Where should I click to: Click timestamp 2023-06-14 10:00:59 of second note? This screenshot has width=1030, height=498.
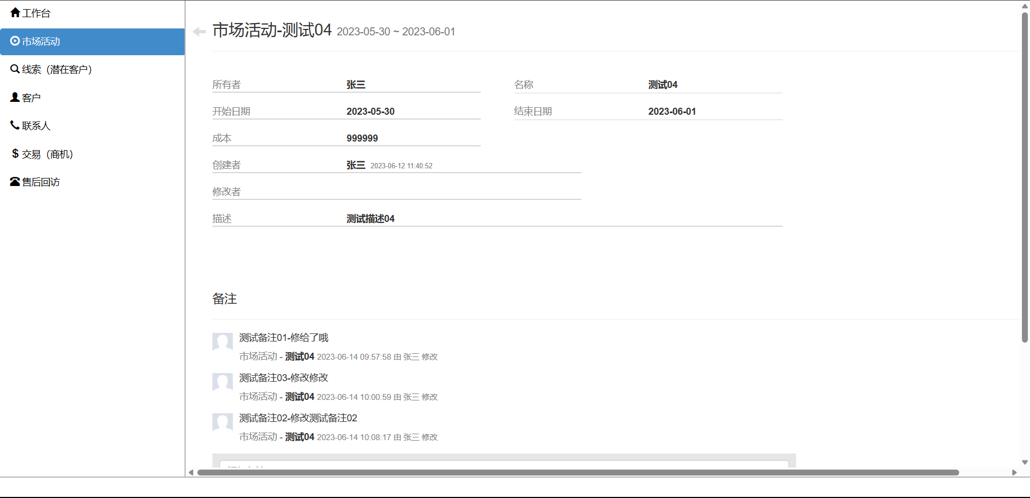tap(354, 397)
